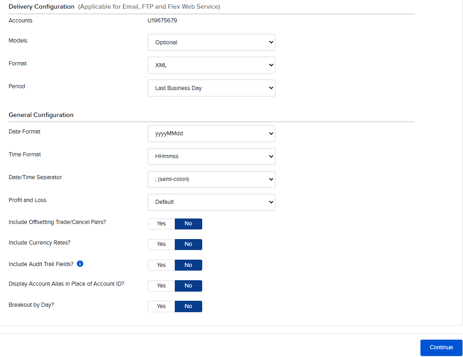Open the Date/Time Separator dropdown
This screenshot has width=463, height=357.
tap(211, 179)
